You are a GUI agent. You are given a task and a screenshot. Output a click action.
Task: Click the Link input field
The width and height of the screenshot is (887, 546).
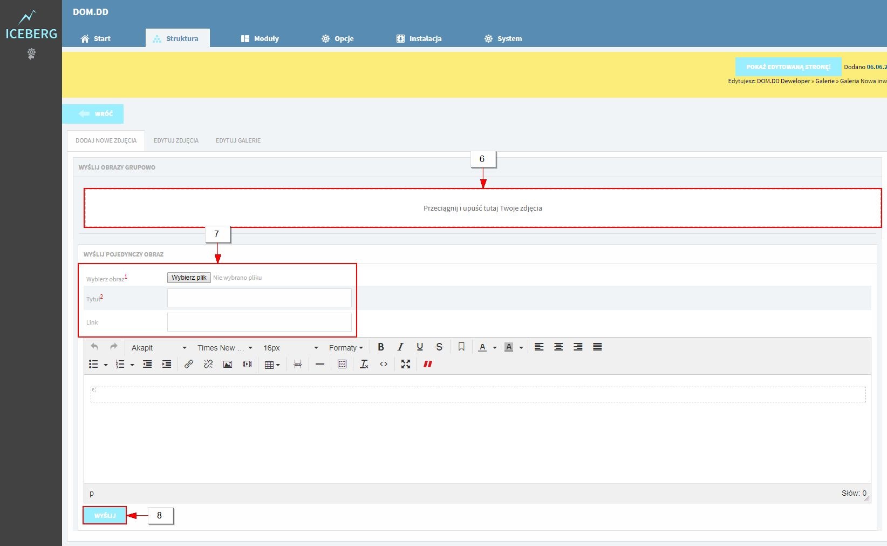[260, 322]
